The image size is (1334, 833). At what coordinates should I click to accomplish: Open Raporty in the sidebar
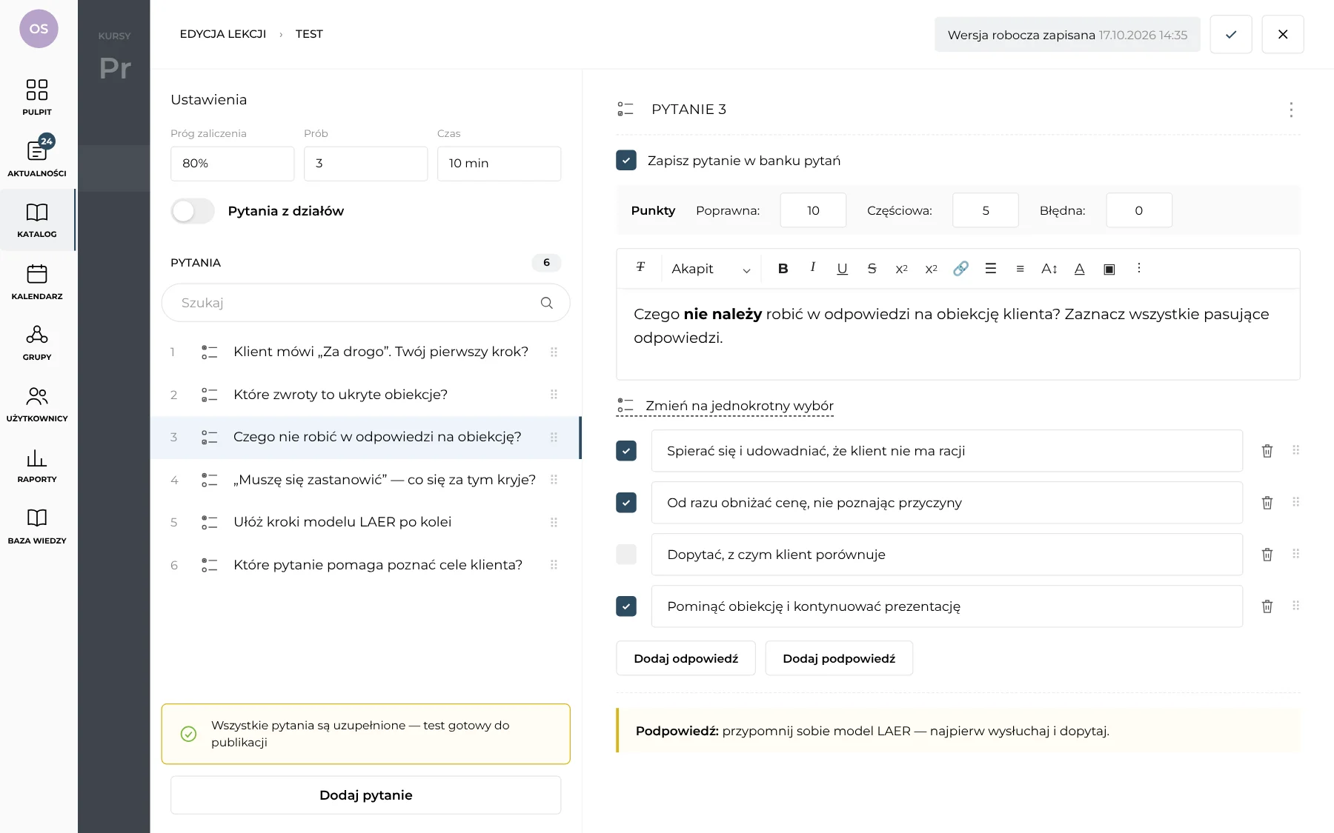[x=37, y=465]
